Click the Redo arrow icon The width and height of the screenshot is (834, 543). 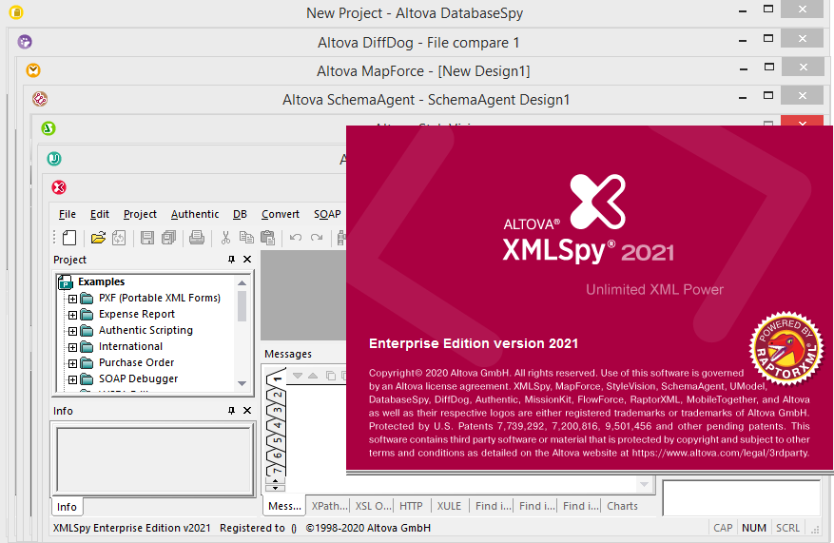pyautogui.click(x=316, y=238)
